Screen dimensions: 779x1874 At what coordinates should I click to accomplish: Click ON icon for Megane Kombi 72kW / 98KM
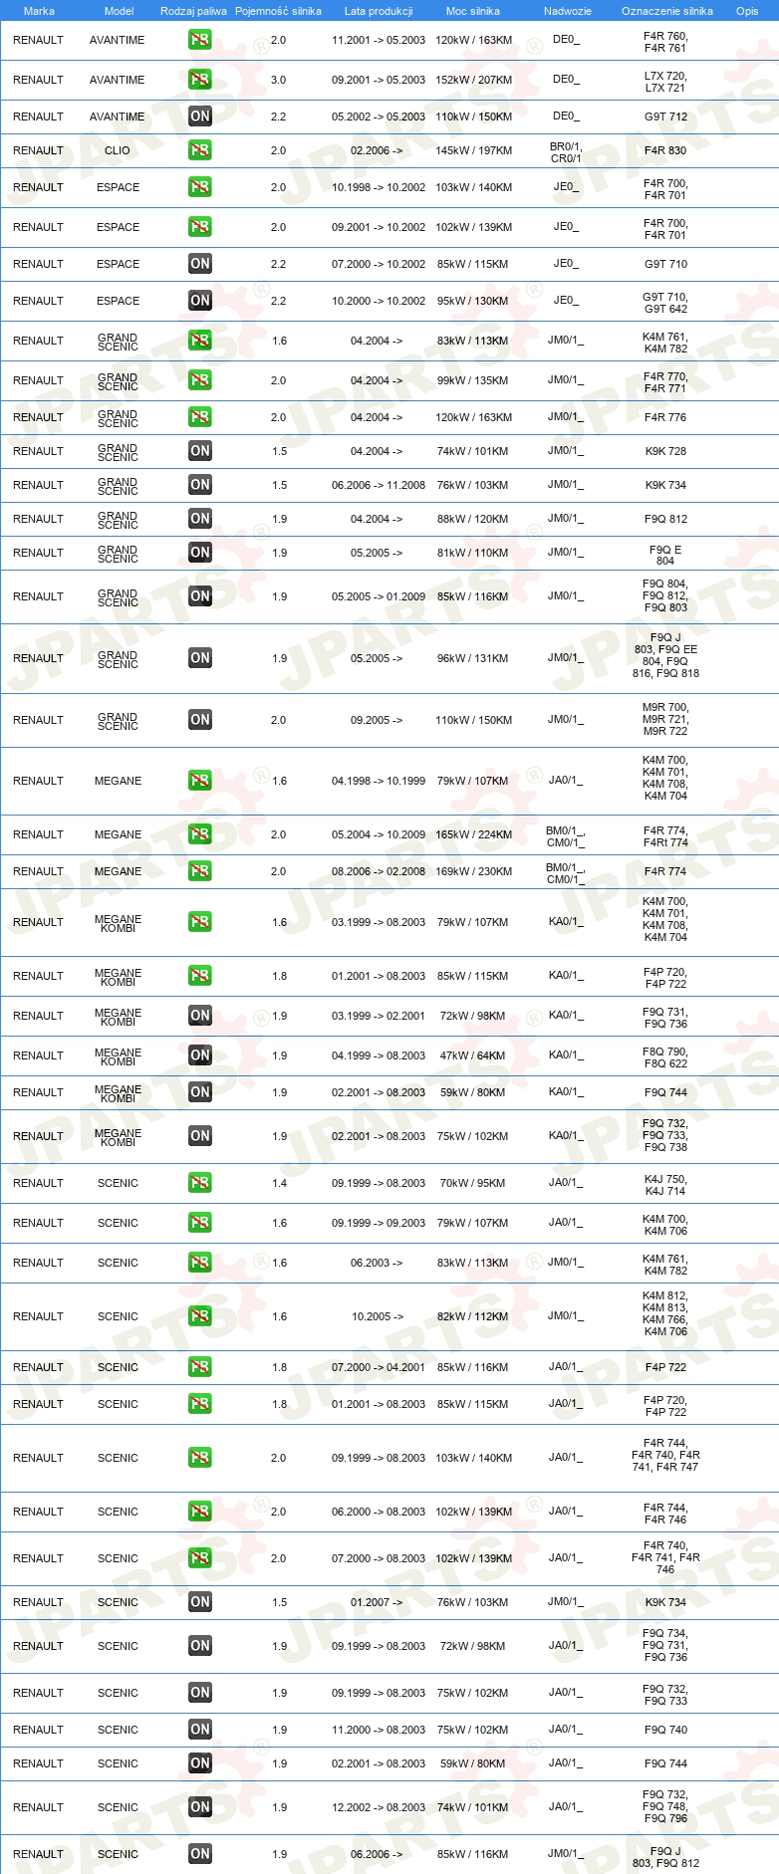tap(200, 1016)
